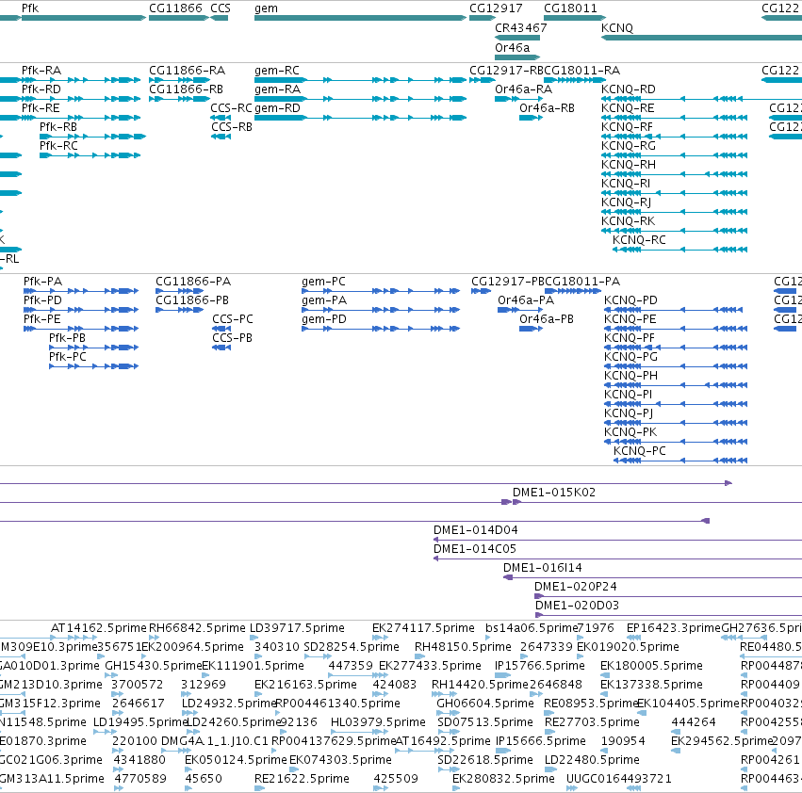Click the KCNQ-PI protein label
The width and height of the screenshot is (802, 793).
pyautogui.click(x=628, y=395)
